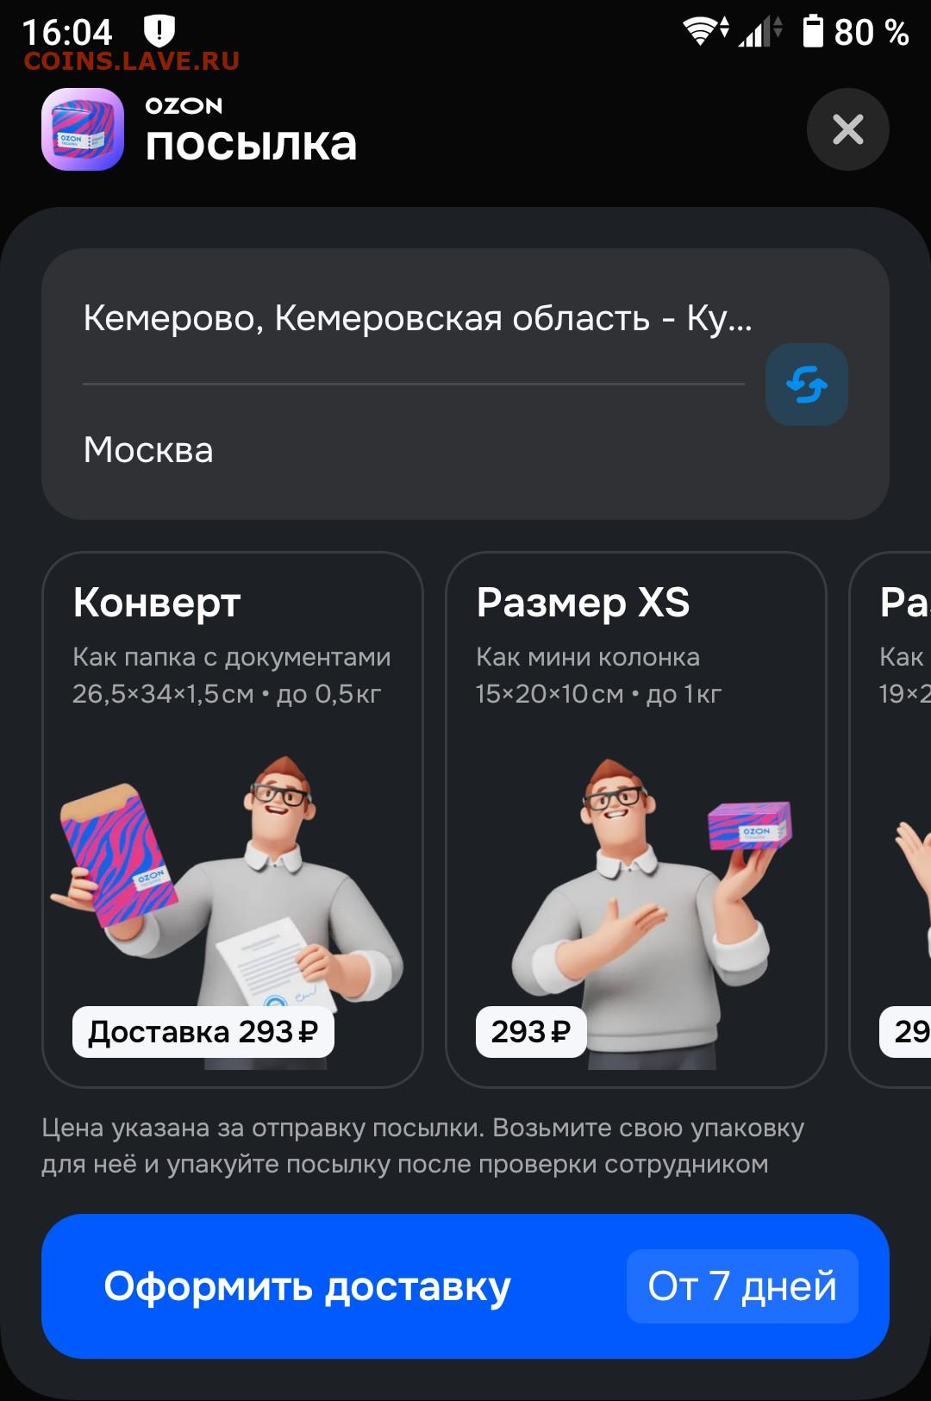
Task: Select the Размер XS parcel card
Action: (x=636, y=820)
